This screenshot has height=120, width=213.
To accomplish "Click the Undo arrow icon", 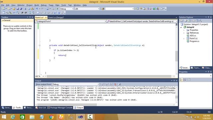I will (37, 9).
